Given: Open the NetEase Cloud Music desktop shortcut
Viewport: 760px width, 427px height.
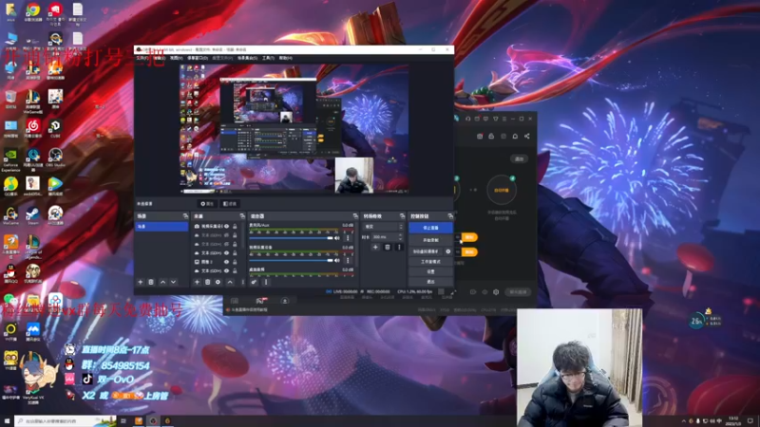Looking at the screenshot, I should click(33, 128).
